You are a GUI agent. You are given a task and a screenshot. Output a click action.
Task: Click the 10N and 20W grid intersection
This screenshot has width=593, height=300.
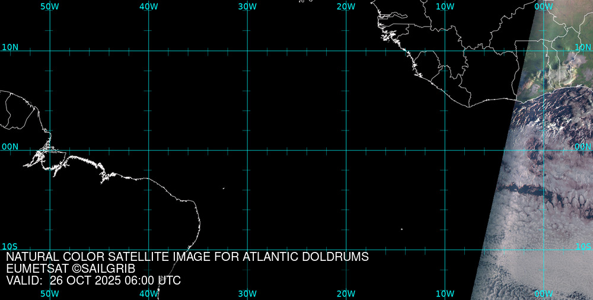346,51
